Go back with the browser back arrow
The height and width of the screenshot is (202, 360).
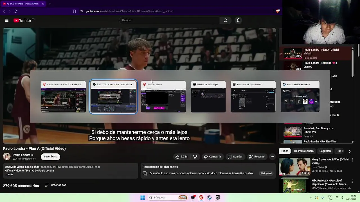(4, 11)
